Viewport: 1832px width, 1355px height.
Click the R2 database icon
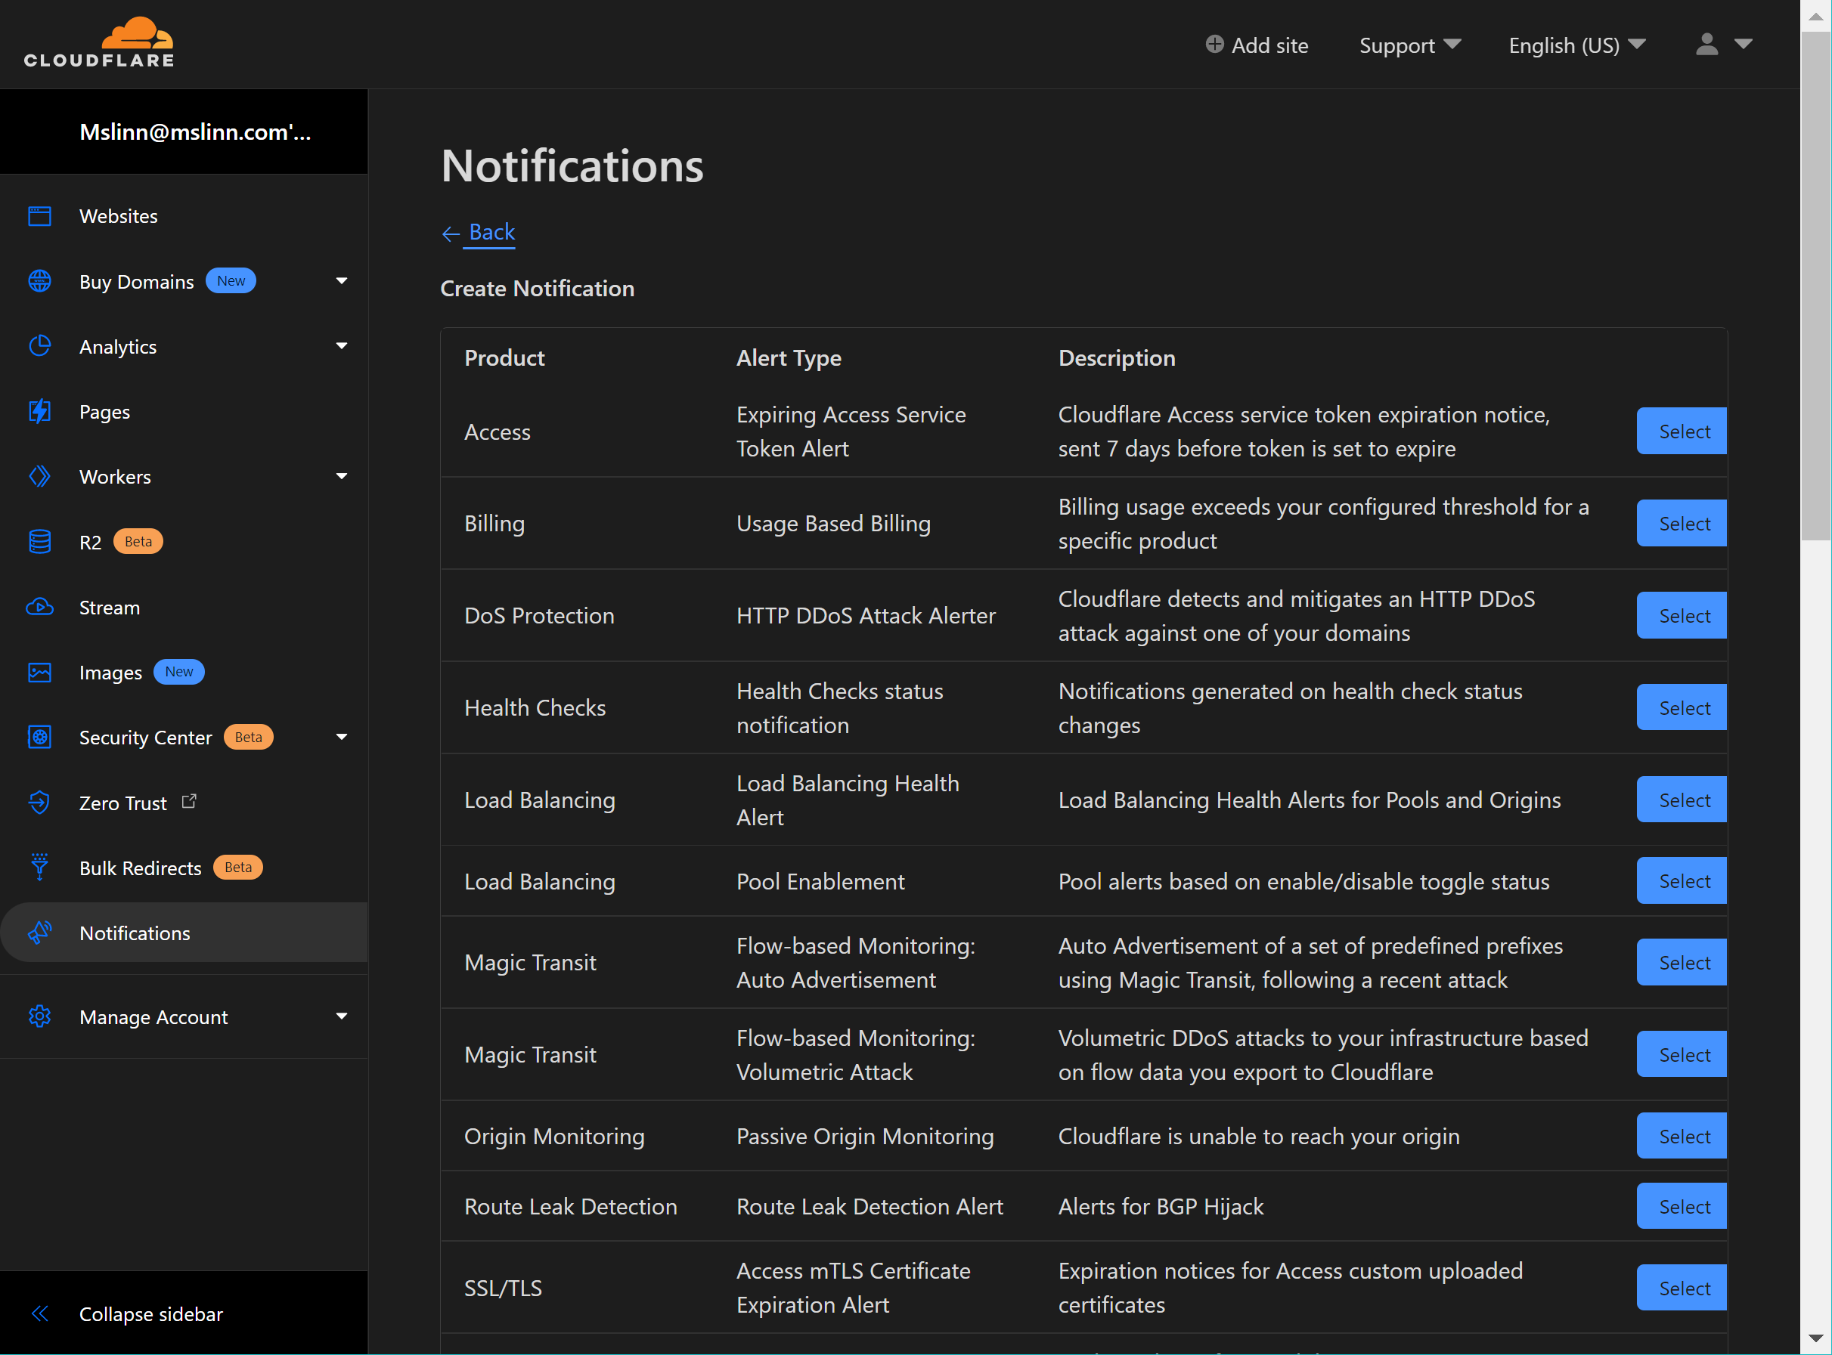(39, 542)
